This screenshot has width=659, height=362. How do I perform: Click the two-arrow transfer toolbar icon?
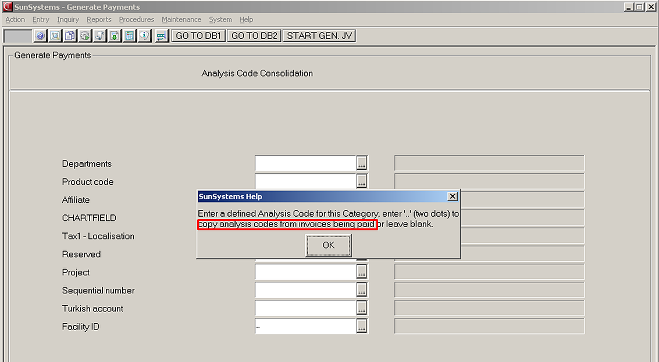(161, 36)
